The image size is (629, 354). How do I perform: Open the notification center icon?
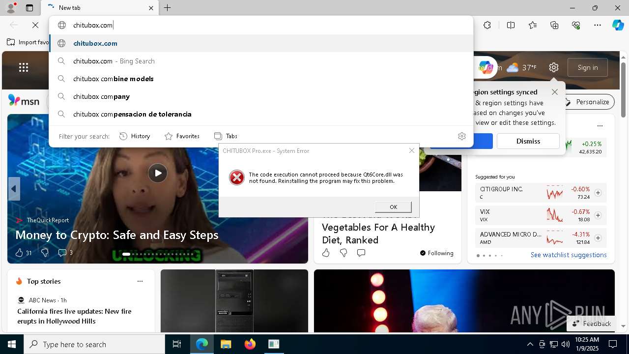tap(613, 344)
